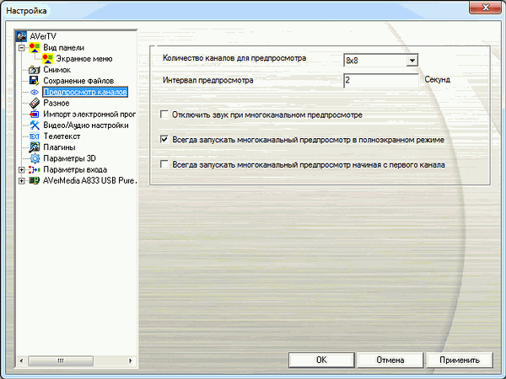Select Параметры входа tree item
Image resolution: width=506 pixels, height=379 pixels.
(x=75, y=169)
